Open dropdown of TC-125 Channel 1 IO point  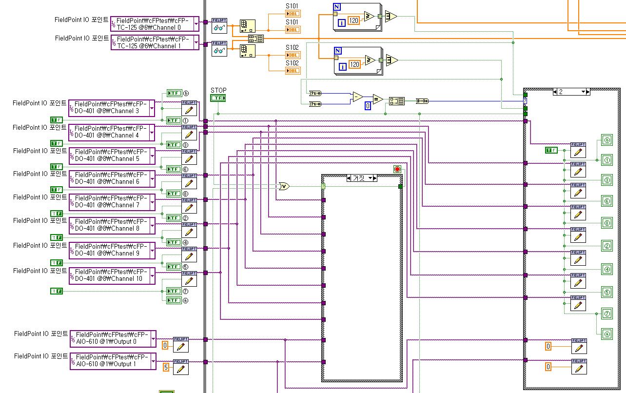tap(196, 42)
